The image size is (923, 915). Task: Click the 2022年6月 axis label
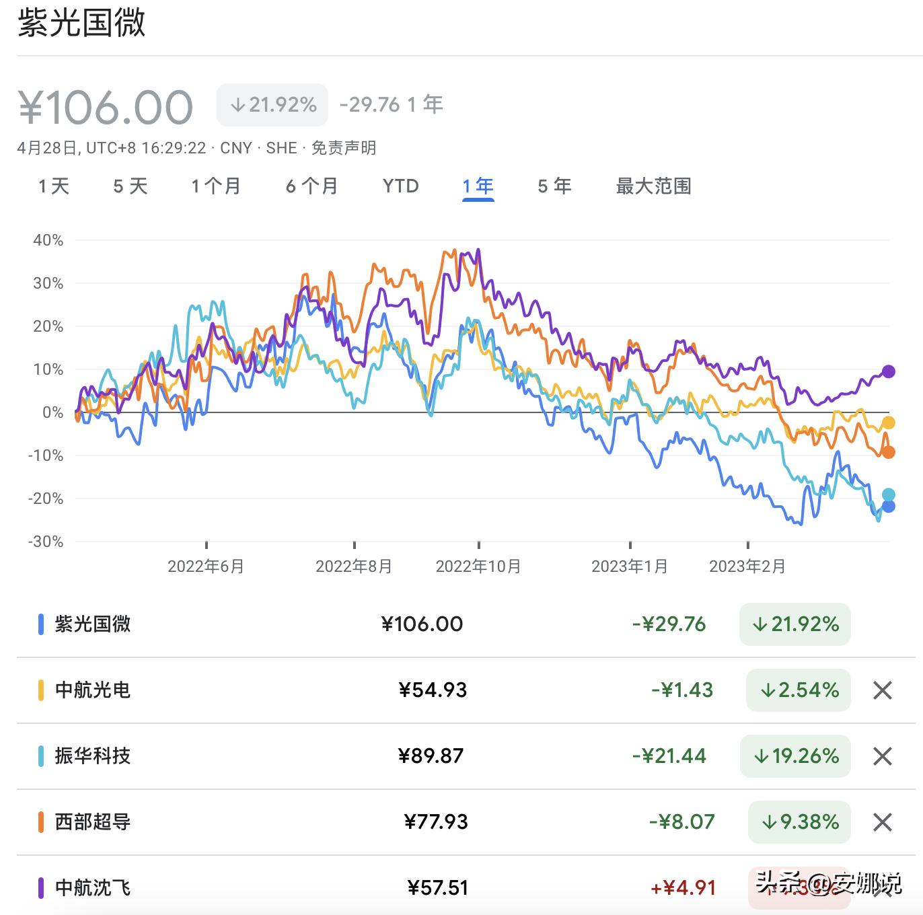coord(206,566)
